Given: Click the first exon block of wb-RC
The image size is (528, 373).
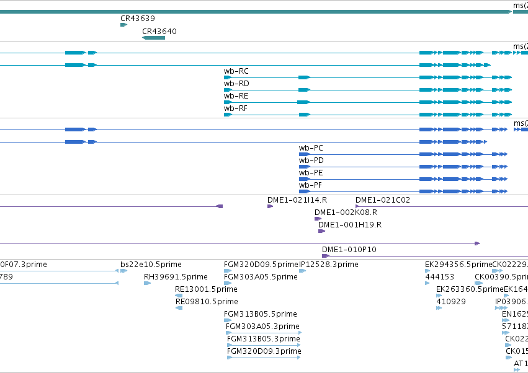Looking at the screenshot, I should [228, 77].
